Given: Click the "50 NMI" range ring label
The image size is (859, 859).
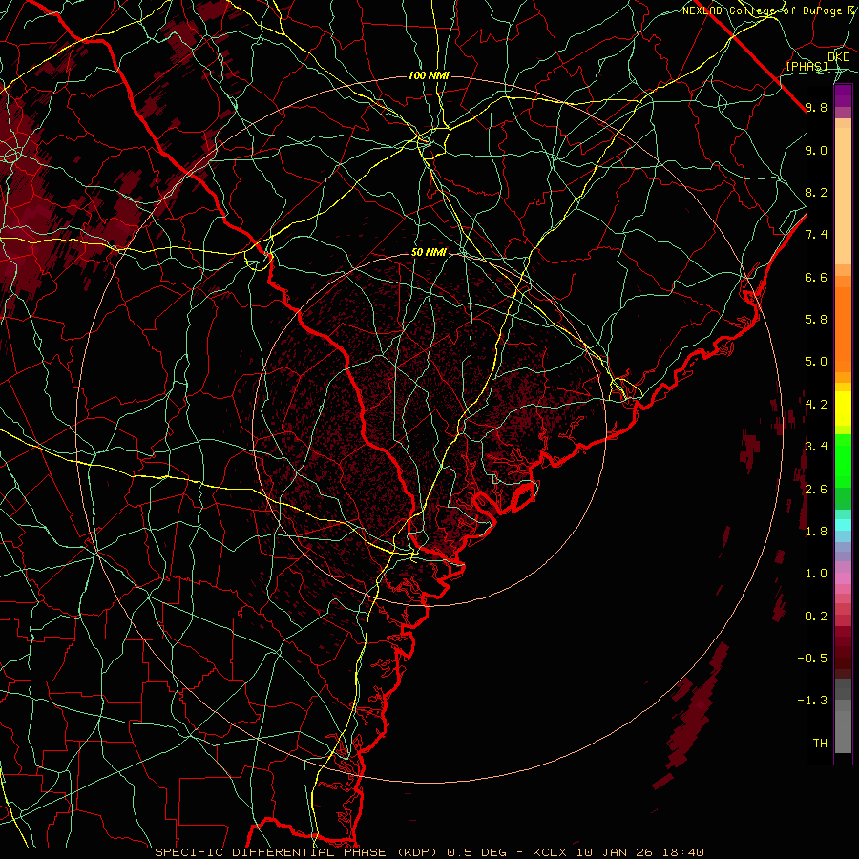Looking at the screenshot, I should pos(429,253).
